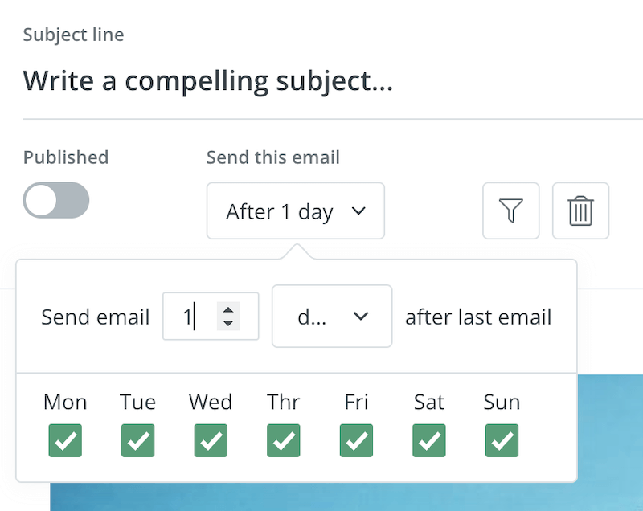643x511 pixels.
Task: Click the filter funnel icon
Action: click(510, 211)
